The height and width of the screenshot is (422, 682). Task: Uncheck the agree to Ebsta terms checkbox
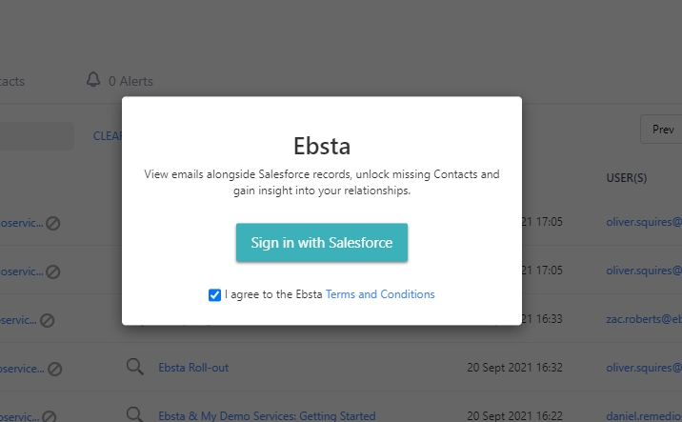pyautogui.click(x=214, y=295)
